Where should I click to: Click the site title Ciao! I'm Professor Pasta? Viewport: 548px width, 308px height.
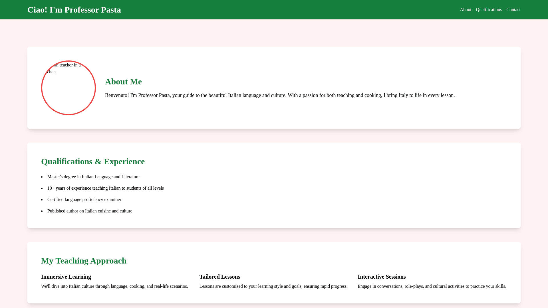74,10
